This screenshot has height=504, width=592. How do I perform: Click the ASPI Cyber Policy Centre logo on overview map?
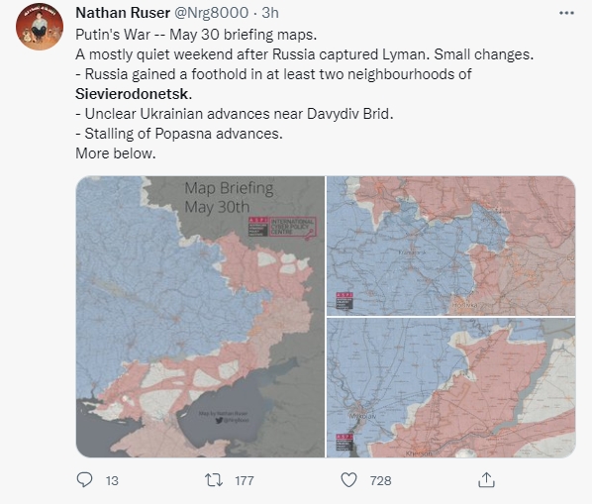coord(282,227)
